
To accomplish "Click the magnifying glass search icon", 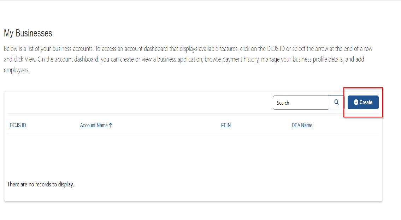I will tap(336, 102).
